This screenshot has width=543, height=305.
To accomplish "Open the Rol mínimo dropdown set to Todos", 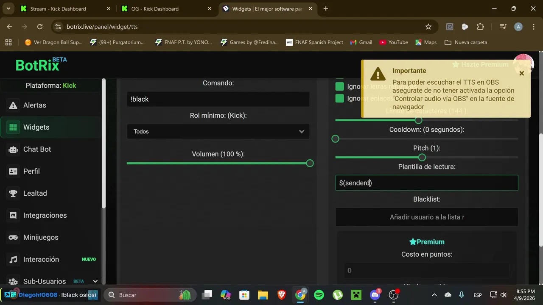I will [x=218, y=131].
